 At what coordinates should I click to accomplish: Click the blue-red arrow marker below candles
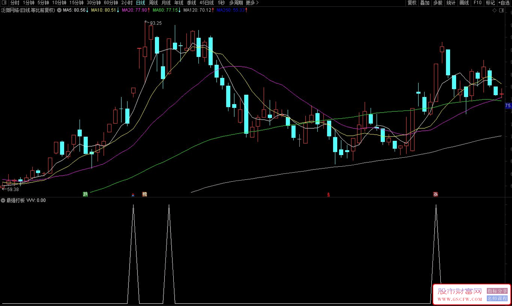(x=133, y=194)
